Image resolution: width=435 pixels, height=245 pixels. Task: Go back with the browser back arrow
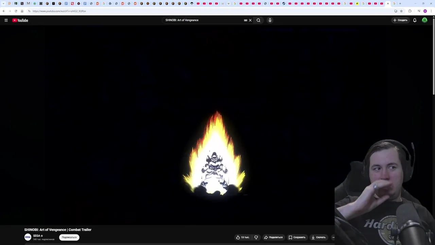point(4,11)
